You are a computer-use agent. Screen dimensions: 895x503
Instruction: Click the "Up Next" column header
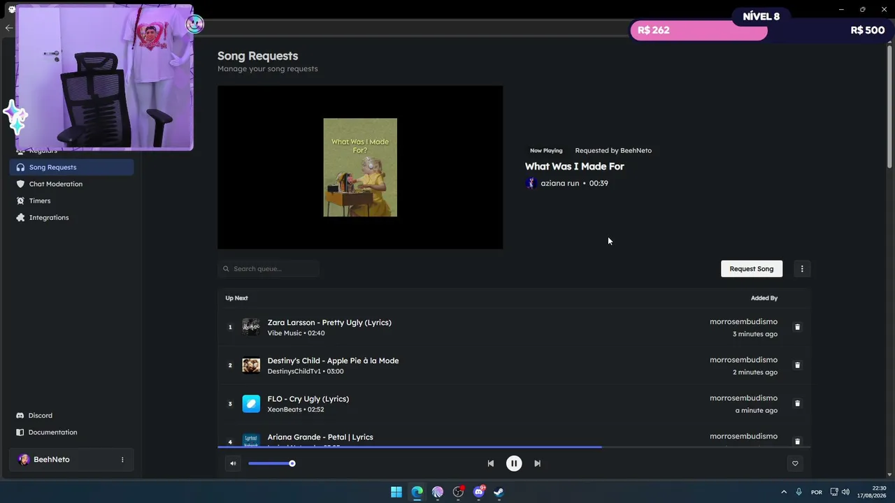click(x=236, y=298)
